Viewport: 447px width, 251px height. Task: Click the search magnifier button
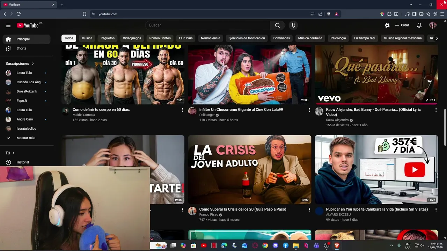(x=277, y=25)
